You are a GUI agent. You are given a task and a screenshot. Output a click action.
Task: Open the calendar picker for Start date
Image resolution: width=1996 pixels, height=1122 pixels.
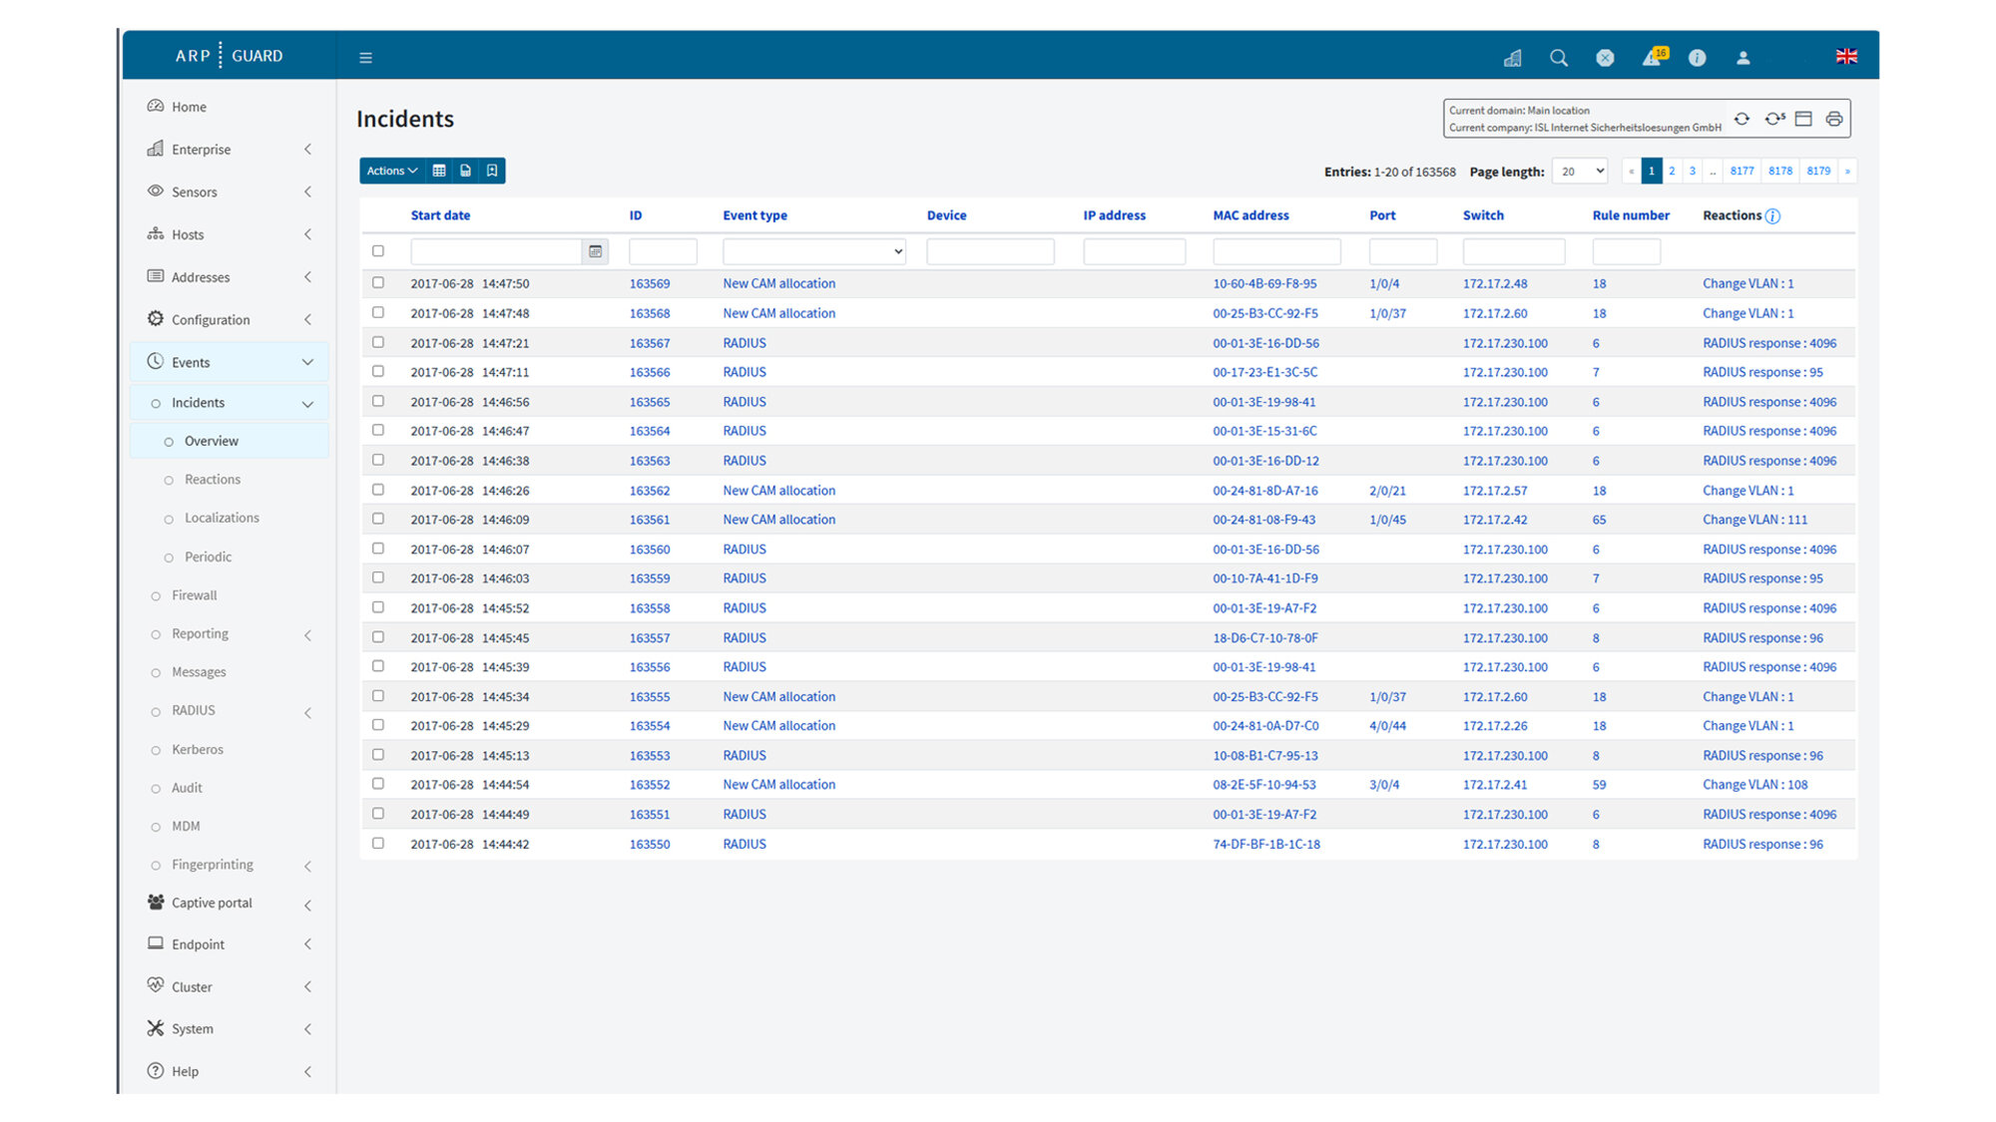pyautogui.click(x=595, y=251)
